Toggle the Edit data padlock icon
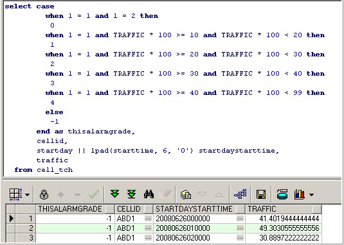Viewport: 344px width, 245px height. tap(44, 194)
